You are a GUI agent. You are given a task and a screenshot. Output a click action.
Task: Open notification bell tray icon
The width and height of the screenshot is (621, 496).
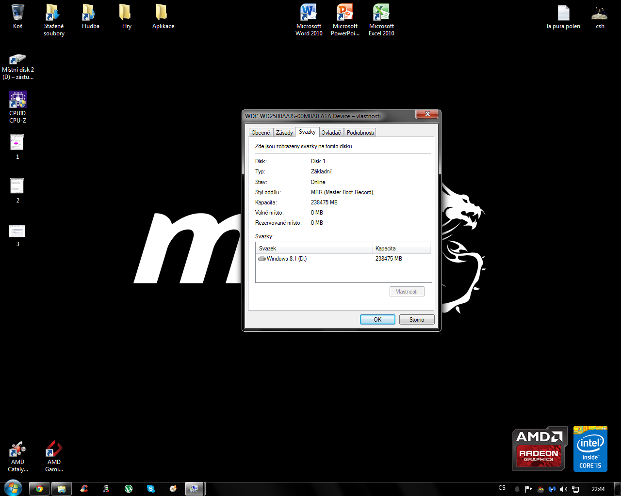[x=517, y=489]
